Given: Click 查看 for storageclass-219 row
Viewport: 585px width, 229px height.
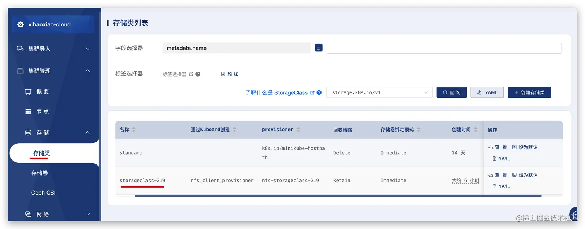Looking at the screenshot, I should (x=498, y=175).
